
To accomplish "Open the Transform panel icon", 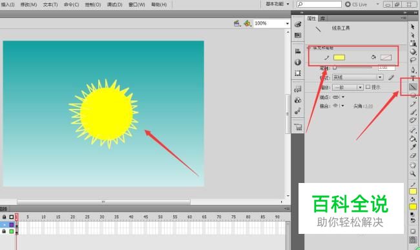I will 298,73.
